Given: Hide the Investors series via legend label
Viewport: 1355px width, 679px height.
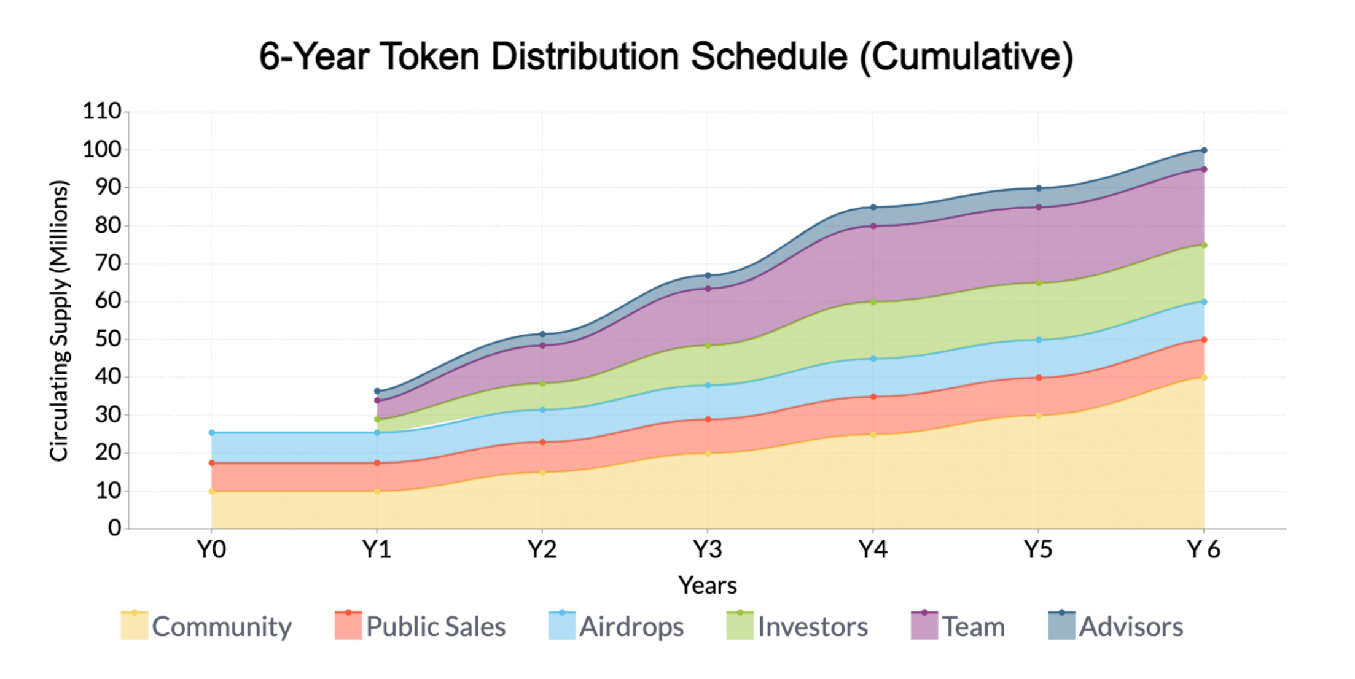Looking at the screenshot, I should point(813,627).
